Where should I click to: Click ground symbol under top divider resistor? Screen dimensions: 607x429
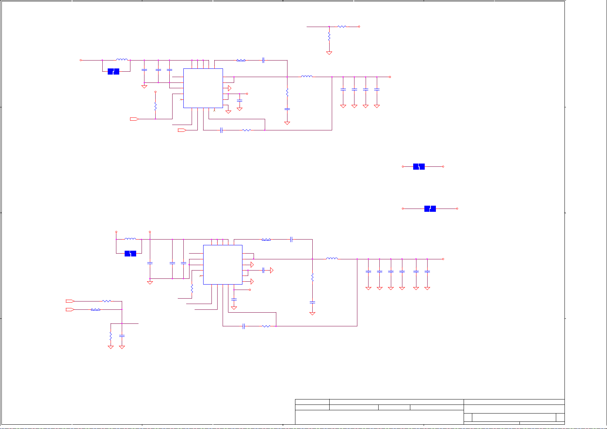pos(329,53)
